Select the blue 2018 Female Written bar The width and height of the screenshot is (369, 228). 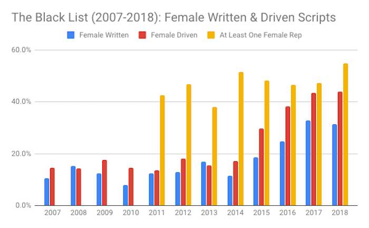(x=334, y=165)
